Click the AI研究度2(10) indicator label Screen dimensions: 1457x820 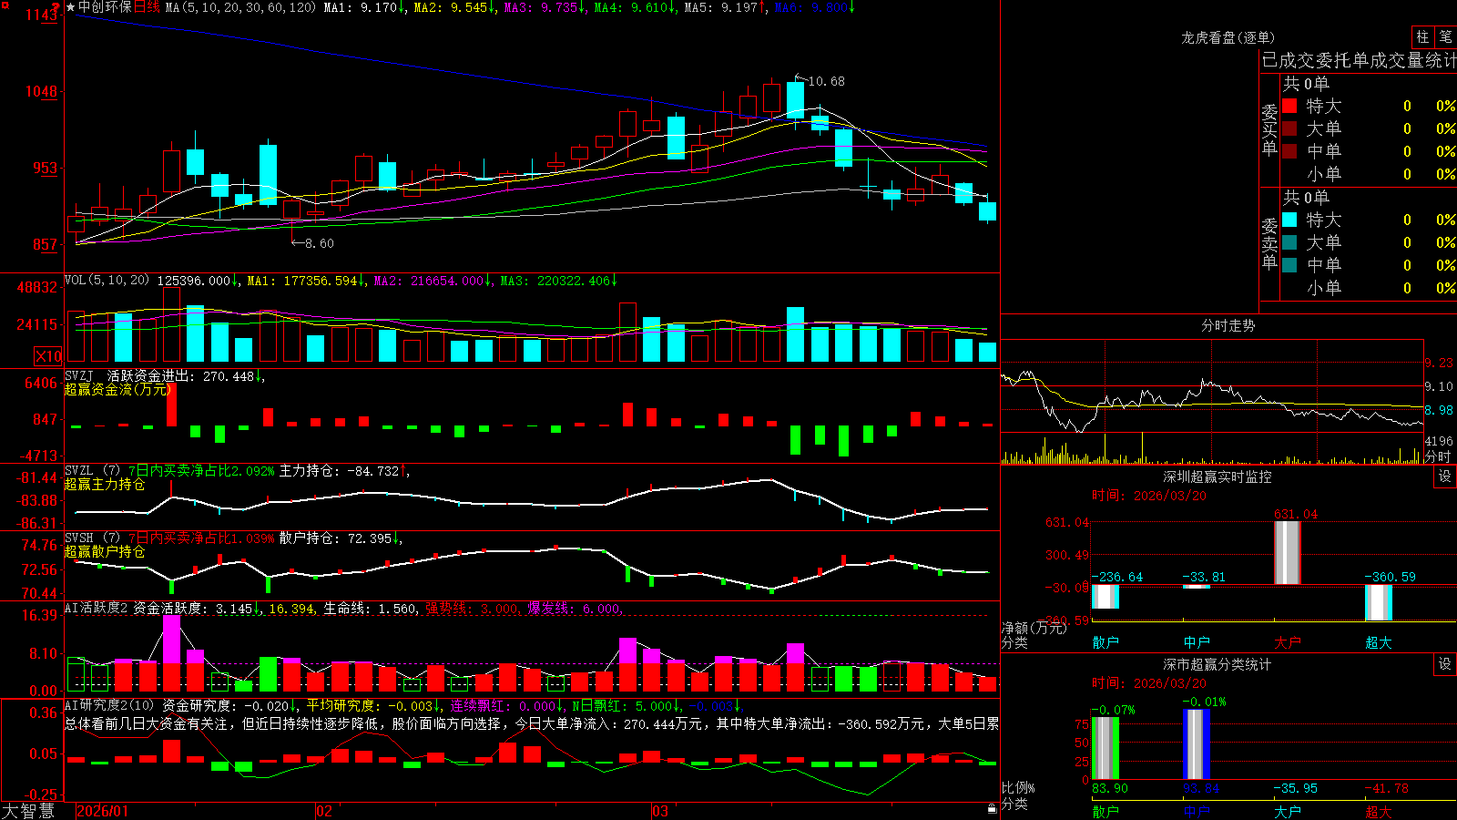pyautogui.click(x=109, y=705)
